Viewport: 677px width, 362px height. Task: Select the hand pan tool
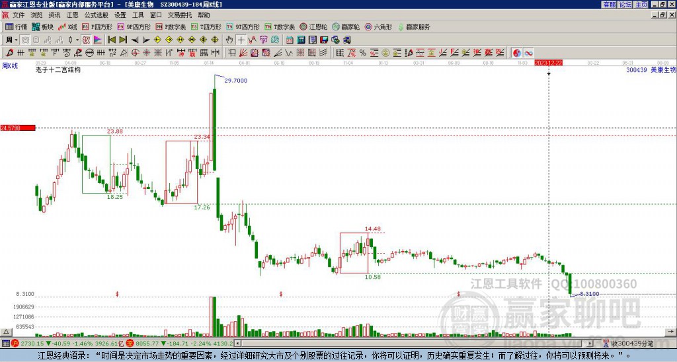point(229,40)
